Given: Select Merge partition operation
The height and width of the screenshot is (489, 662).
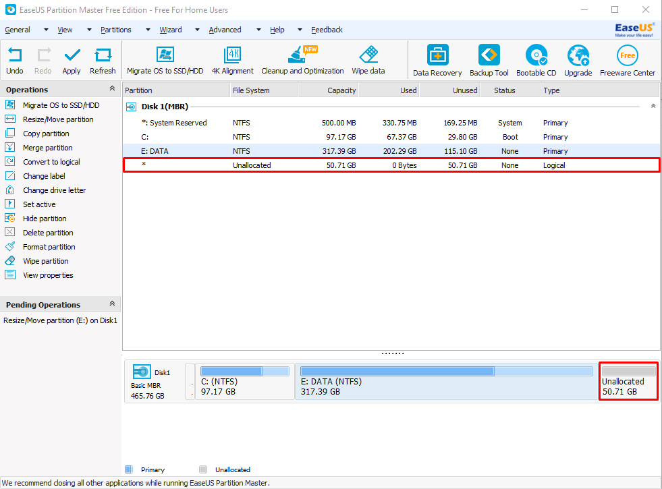Looking at the screenshot, I should (48, 148).
